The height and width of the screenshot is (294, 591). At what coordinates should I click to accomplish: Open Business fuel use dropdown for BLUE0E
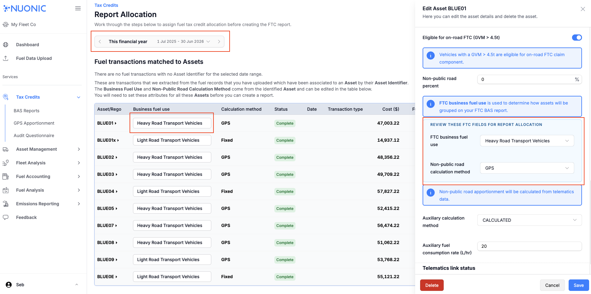point(172,277)
